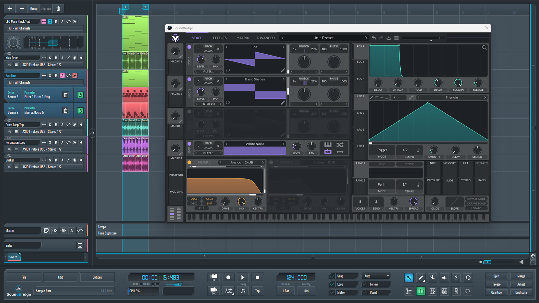Save the preset with the synth's save icon
Screen dimensions: 539x303
(389, 38)
